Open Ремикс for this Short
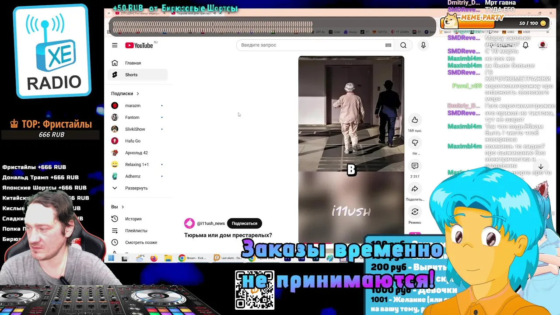The width and height of the screenshot is (560, 315). pyautogui.click(x=415, y=212)
